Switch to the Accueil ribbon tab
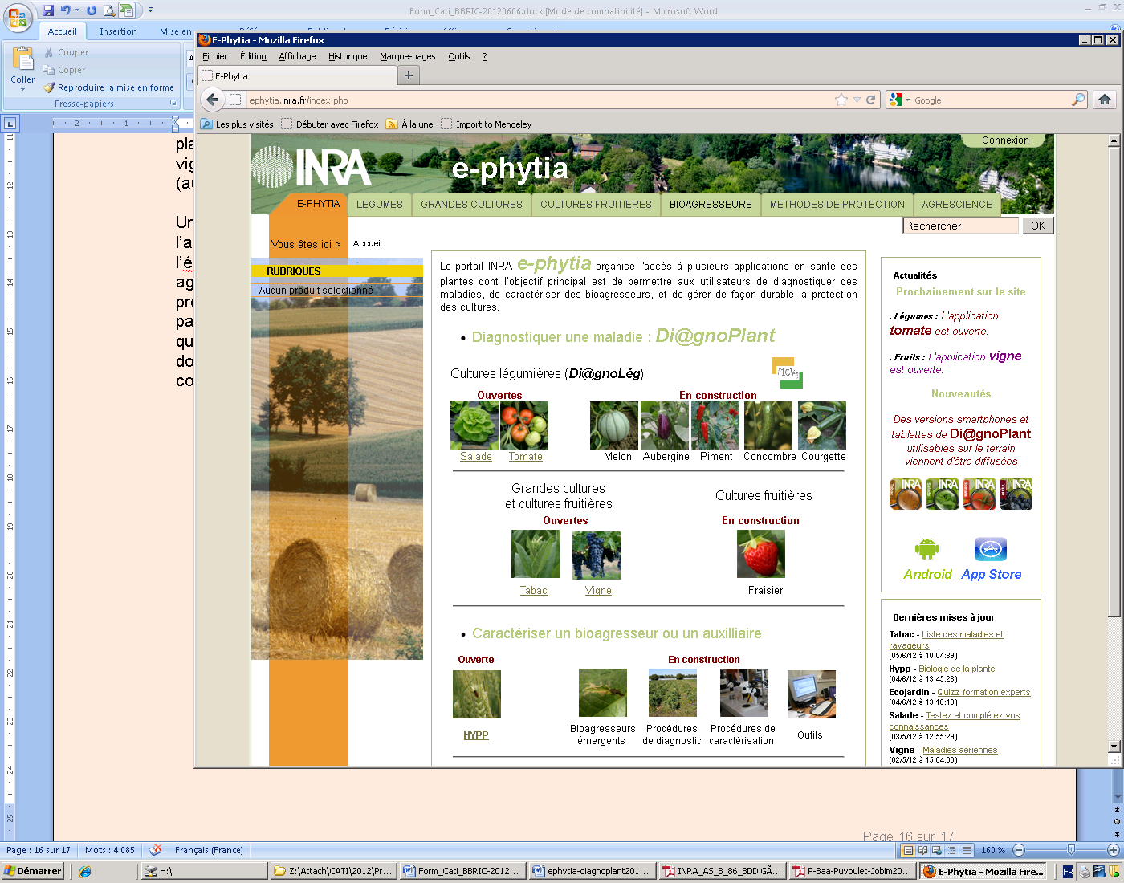 tap(62, 31)
